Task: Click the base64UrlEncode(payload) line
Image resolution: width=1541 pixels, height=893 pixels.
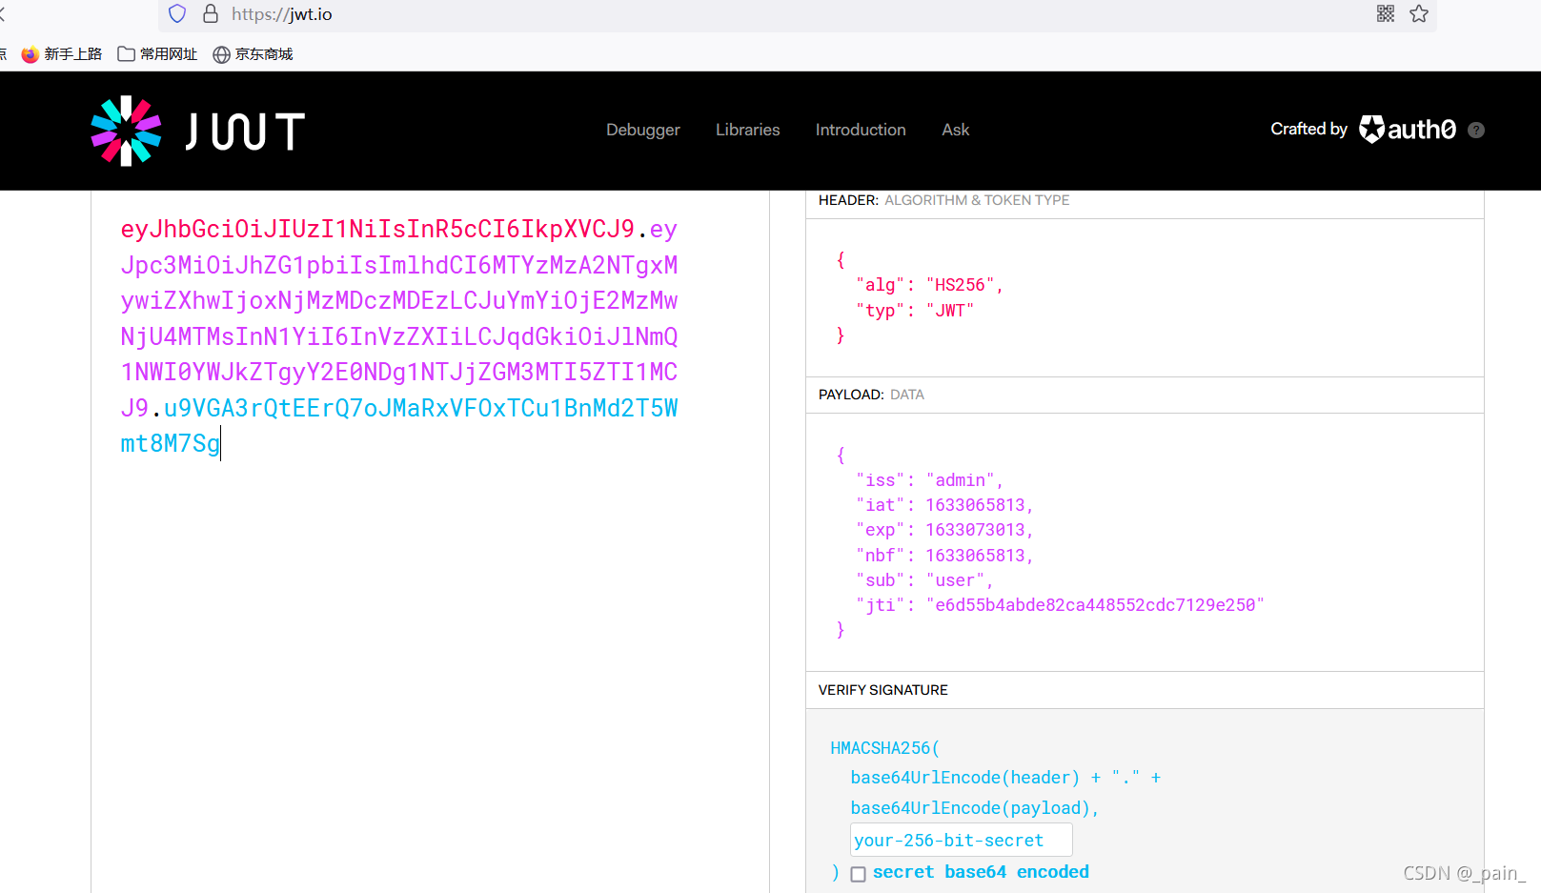Action: coord(975,808)
